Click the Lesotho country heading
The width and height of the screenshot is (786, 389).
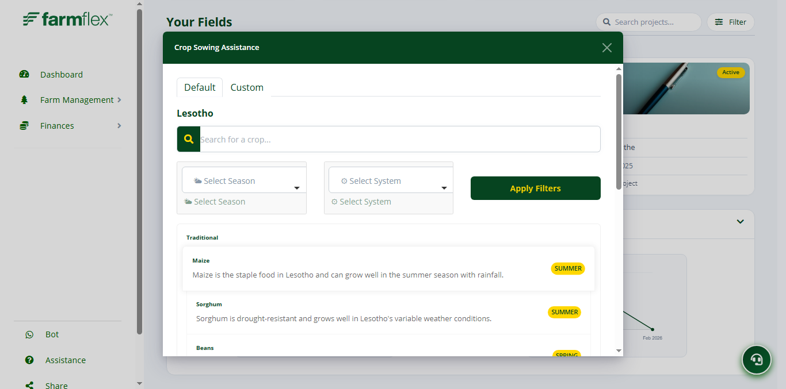[x=195, y=113]
